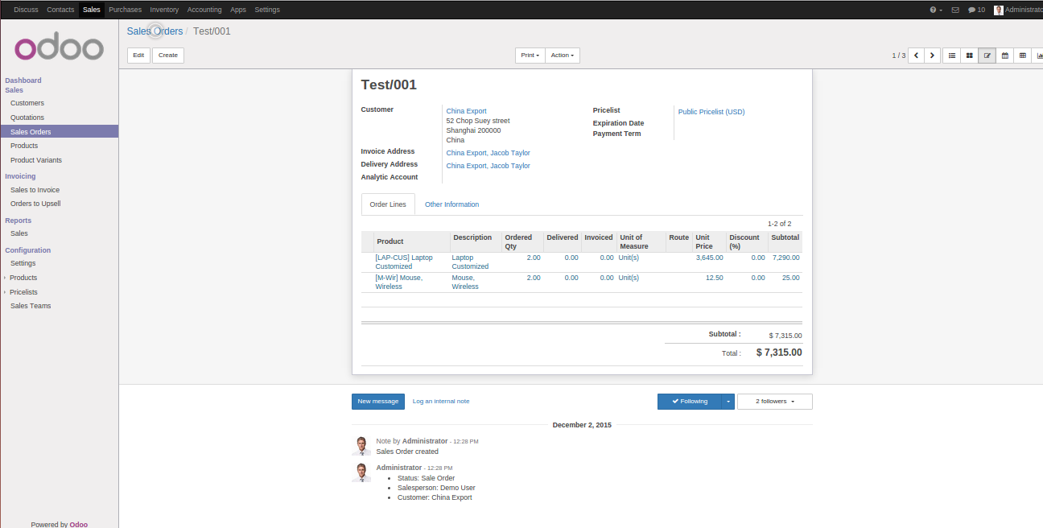Open Dashboard in sidebar

[23, 80]
